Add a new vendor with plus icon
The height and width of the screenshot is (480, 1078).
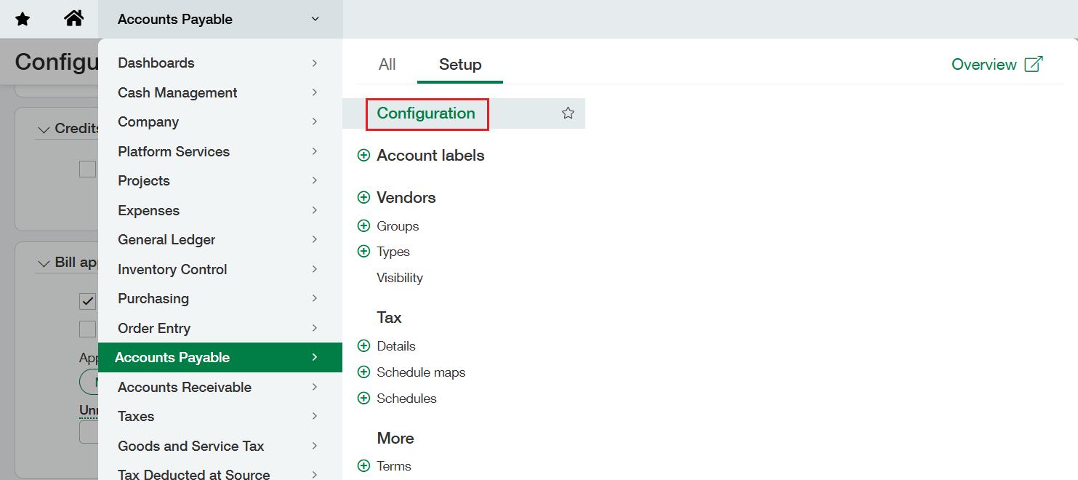tap(363, 198)
